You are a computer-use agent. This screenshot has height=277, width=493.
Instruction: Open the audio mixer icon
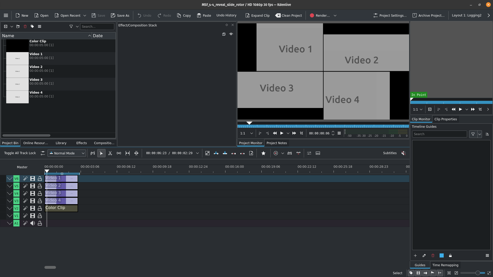tap(309, 153)
